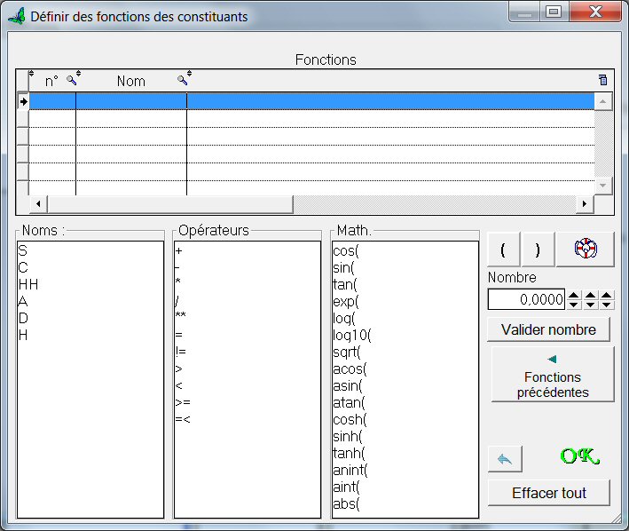Choose log10( in the Math list

click(352, 335)
